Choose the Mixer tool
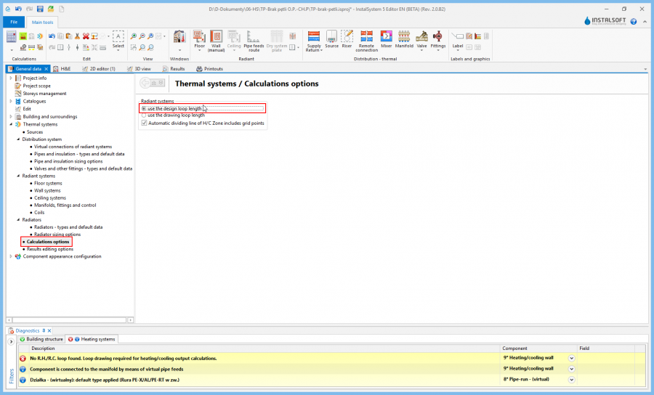 pos(386,39)
